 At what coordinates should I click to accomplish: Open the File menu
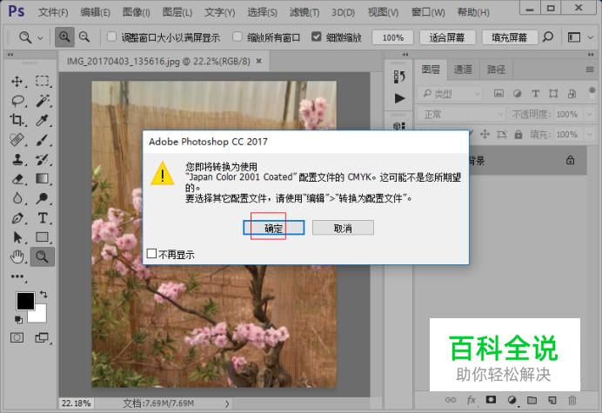(x=53, y=12)
